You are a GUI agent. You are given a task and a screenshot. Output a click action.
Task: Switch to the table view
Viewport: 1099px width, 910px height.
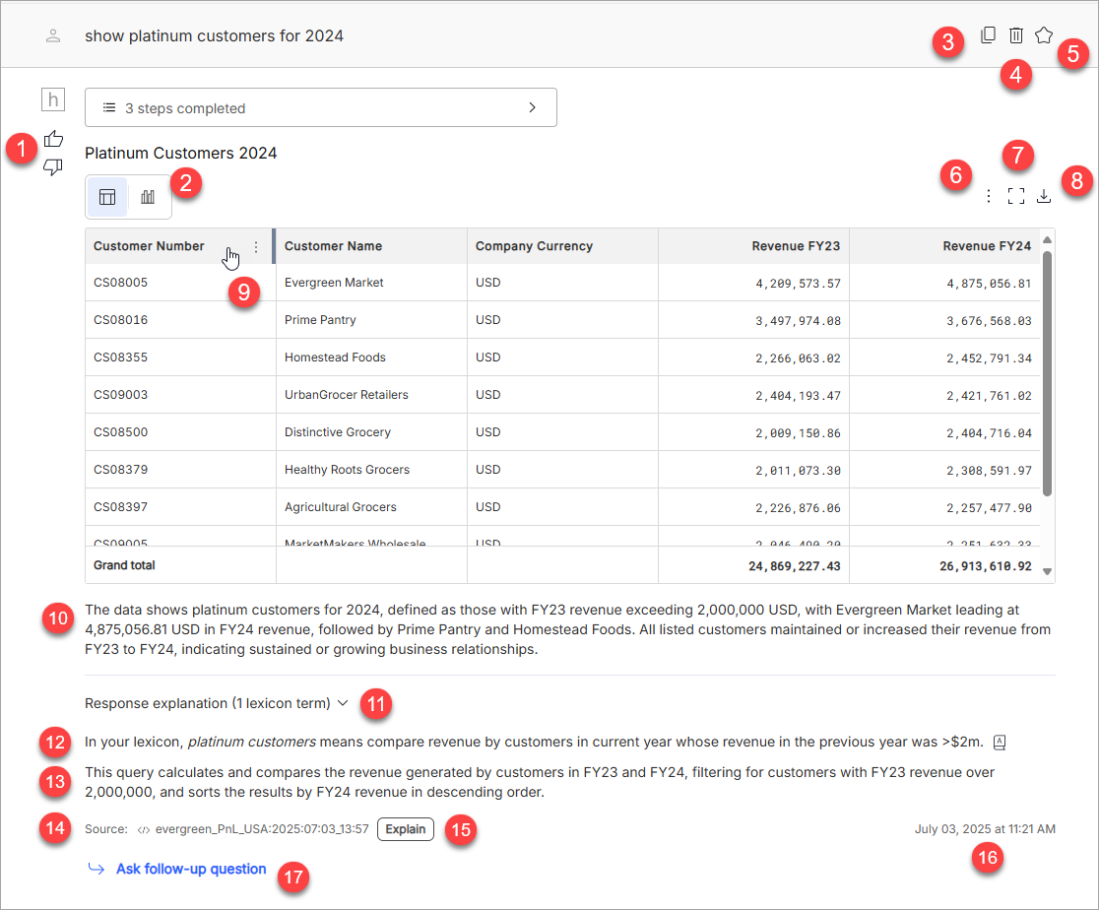(x=107, y=197)
